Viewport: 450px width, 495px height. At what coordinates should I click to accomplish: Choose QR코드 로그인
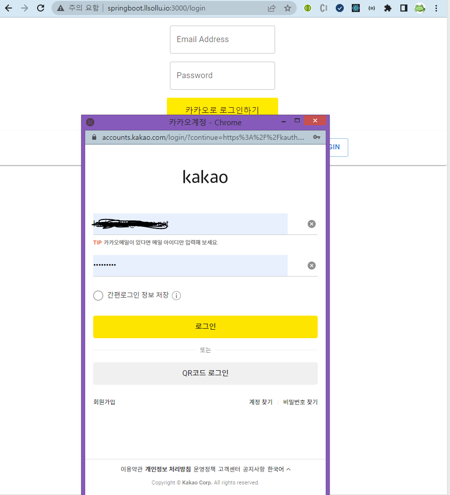[205, 373]
